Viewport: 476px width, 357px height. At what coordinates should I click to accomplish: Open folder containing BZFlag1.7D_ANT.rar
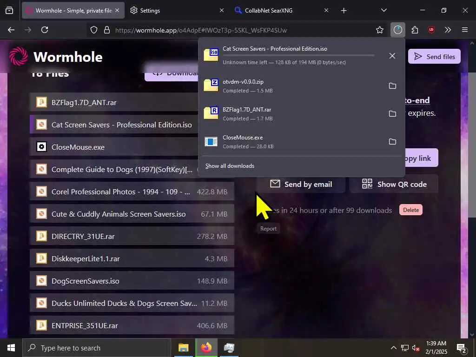392,114
